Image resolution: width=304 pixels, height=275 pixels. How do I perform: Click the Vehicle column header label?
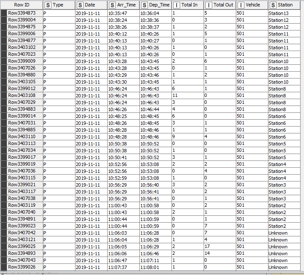253,5
